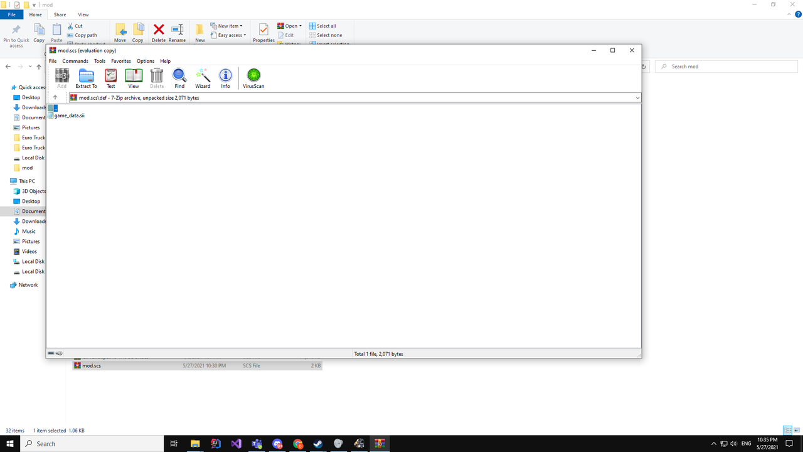This screenshot has height=452, width=803.
Task: Click the File tab in Explorer ribbon
Action: [x=12, y=14]
